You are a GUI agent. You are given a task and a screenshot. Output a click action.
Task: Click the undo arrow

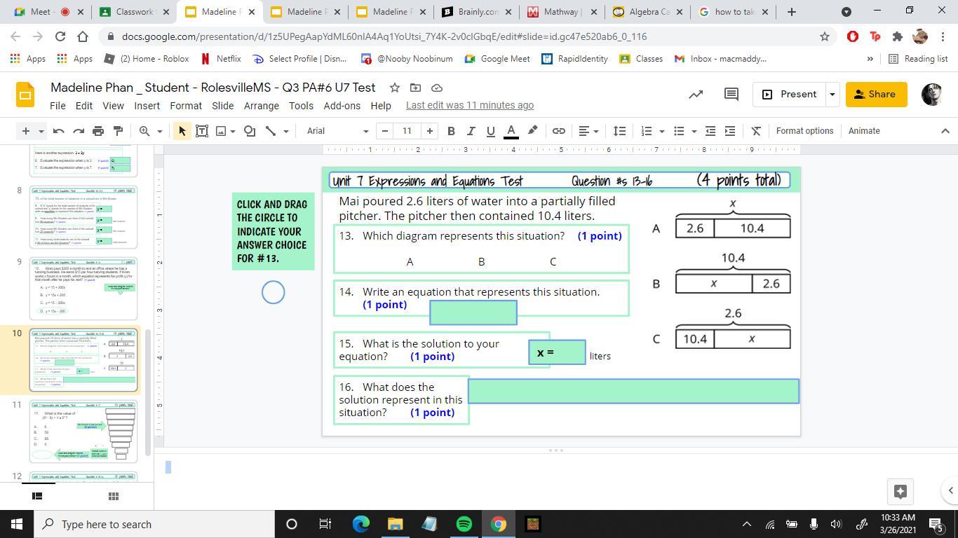pyautogui.click(x=59, y=131)
